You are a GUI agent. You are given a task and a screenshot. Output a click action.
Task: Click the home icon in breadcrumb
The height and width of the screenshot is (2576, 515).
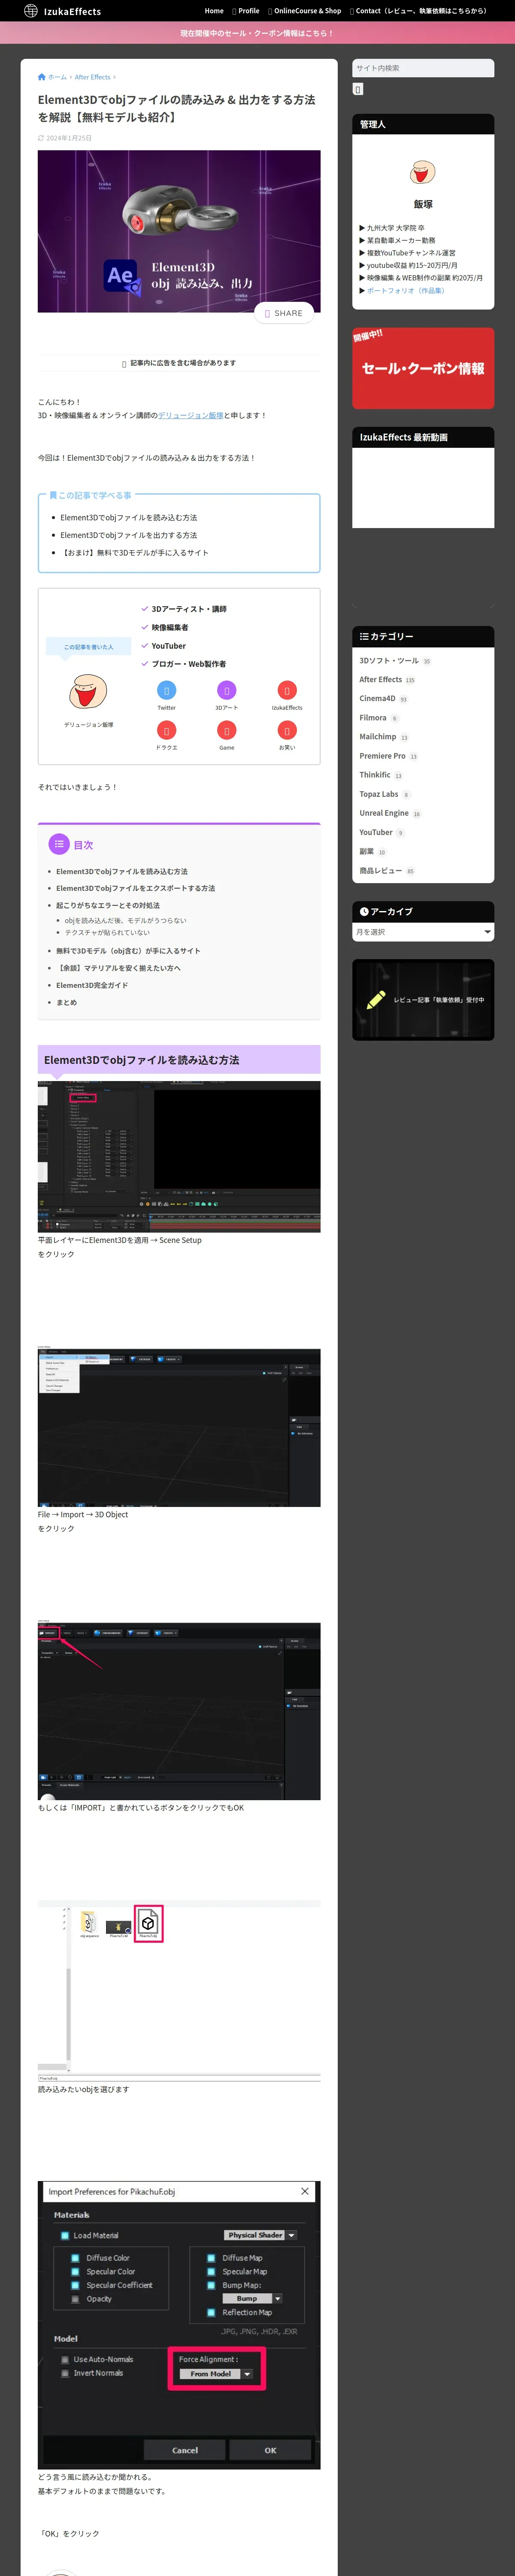(41, 77)
